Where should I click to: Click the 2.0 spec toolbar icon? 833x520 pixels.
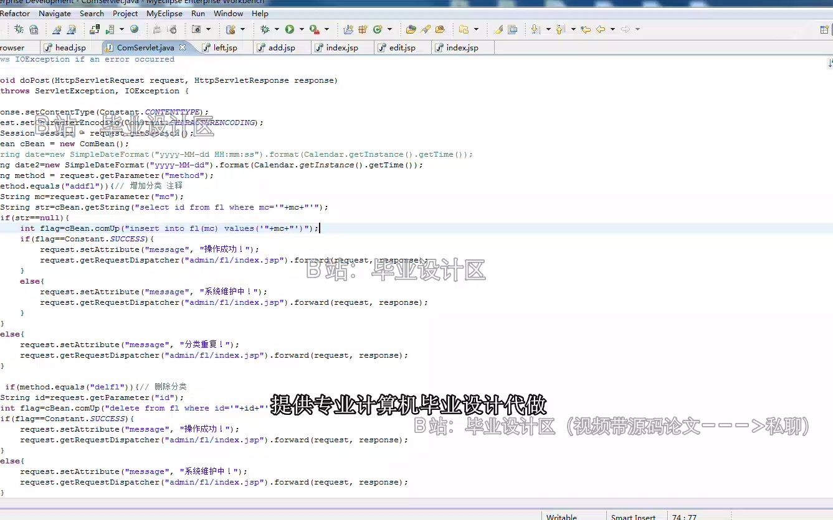[34, 29]
